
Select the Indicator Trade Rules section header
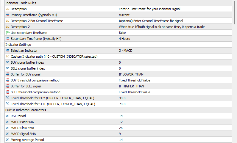(20, 3)
